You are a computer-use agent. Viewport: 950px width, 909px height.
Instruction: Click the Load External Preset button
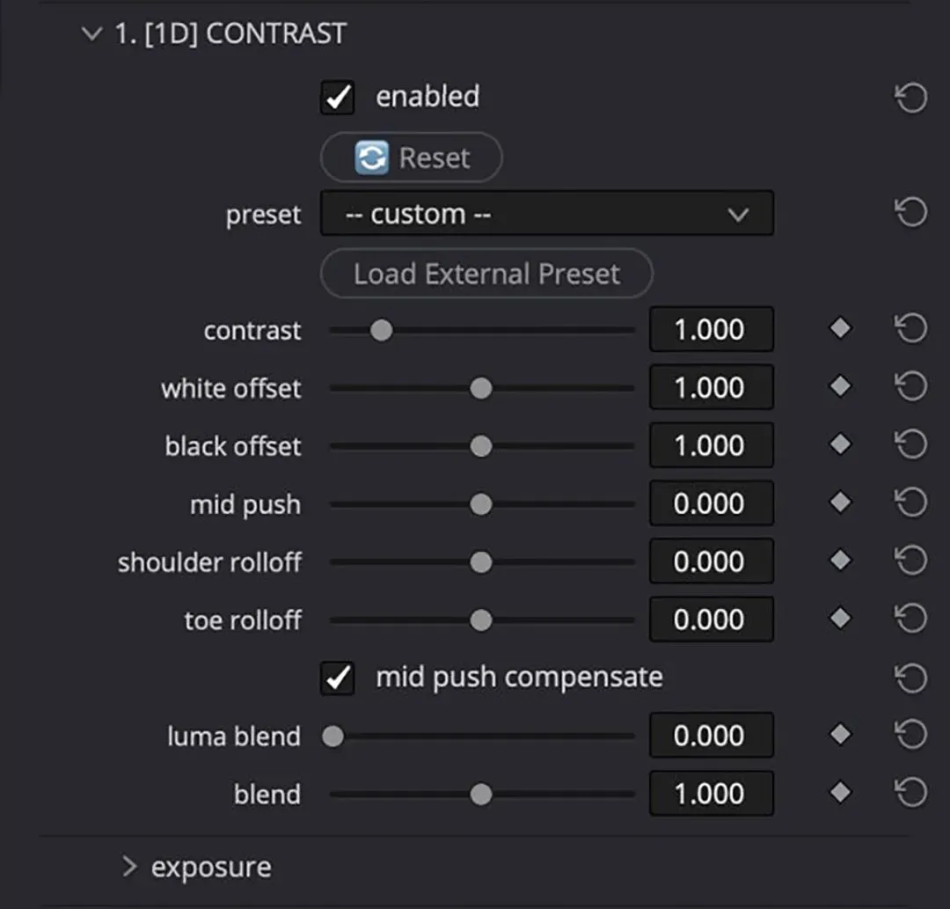pyautogui.click(x=486, y=274)
